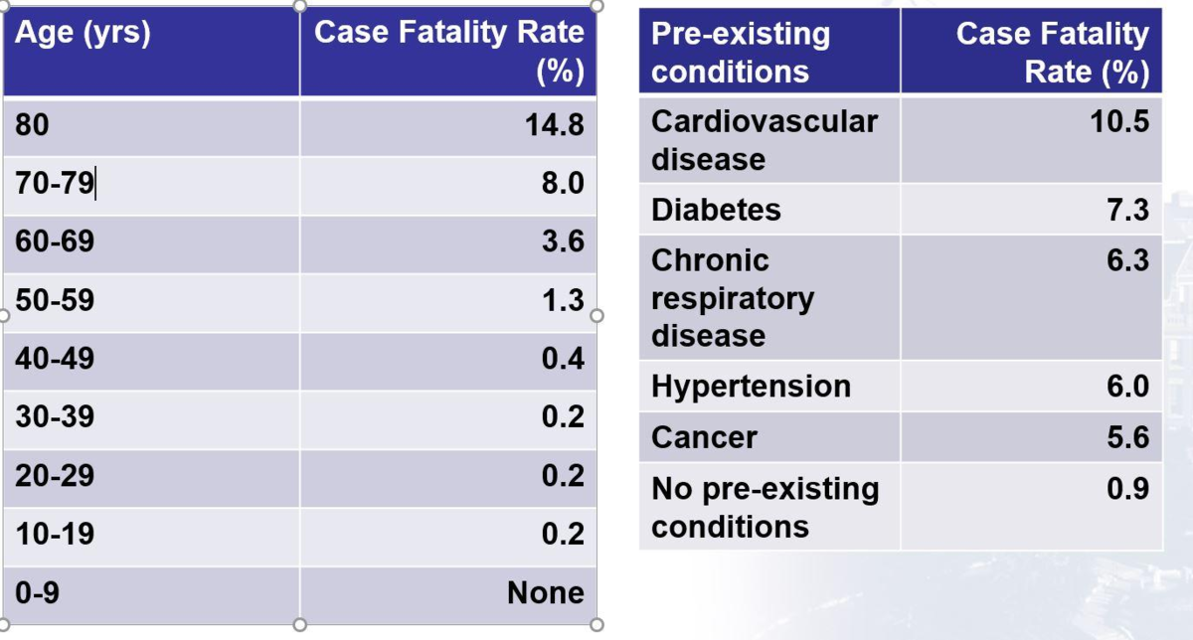Click the bottom-center resize handle of age table
The image size is (1193, 640).
(299, 625)
